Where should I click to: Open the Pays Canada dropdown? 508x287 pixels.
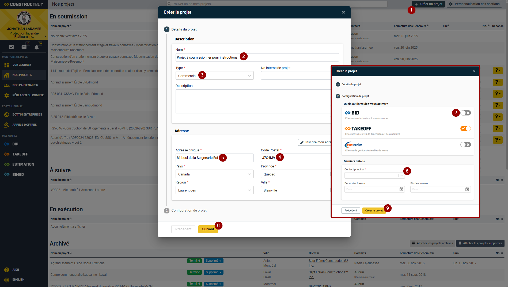tap(249, 174)
